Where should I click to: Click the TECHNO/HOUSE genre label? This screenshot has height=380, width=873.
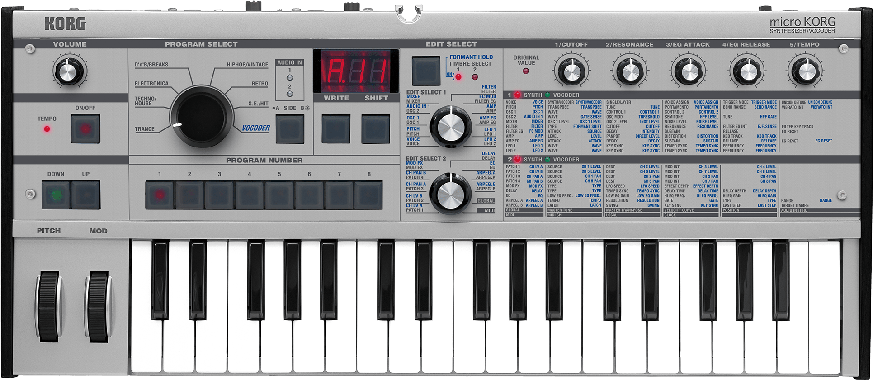click(x=146, y=101)
